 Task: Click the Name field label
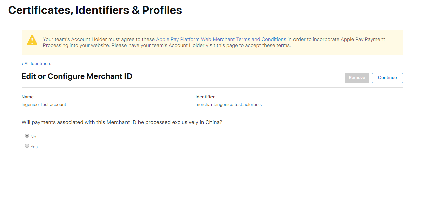[28, 97]
